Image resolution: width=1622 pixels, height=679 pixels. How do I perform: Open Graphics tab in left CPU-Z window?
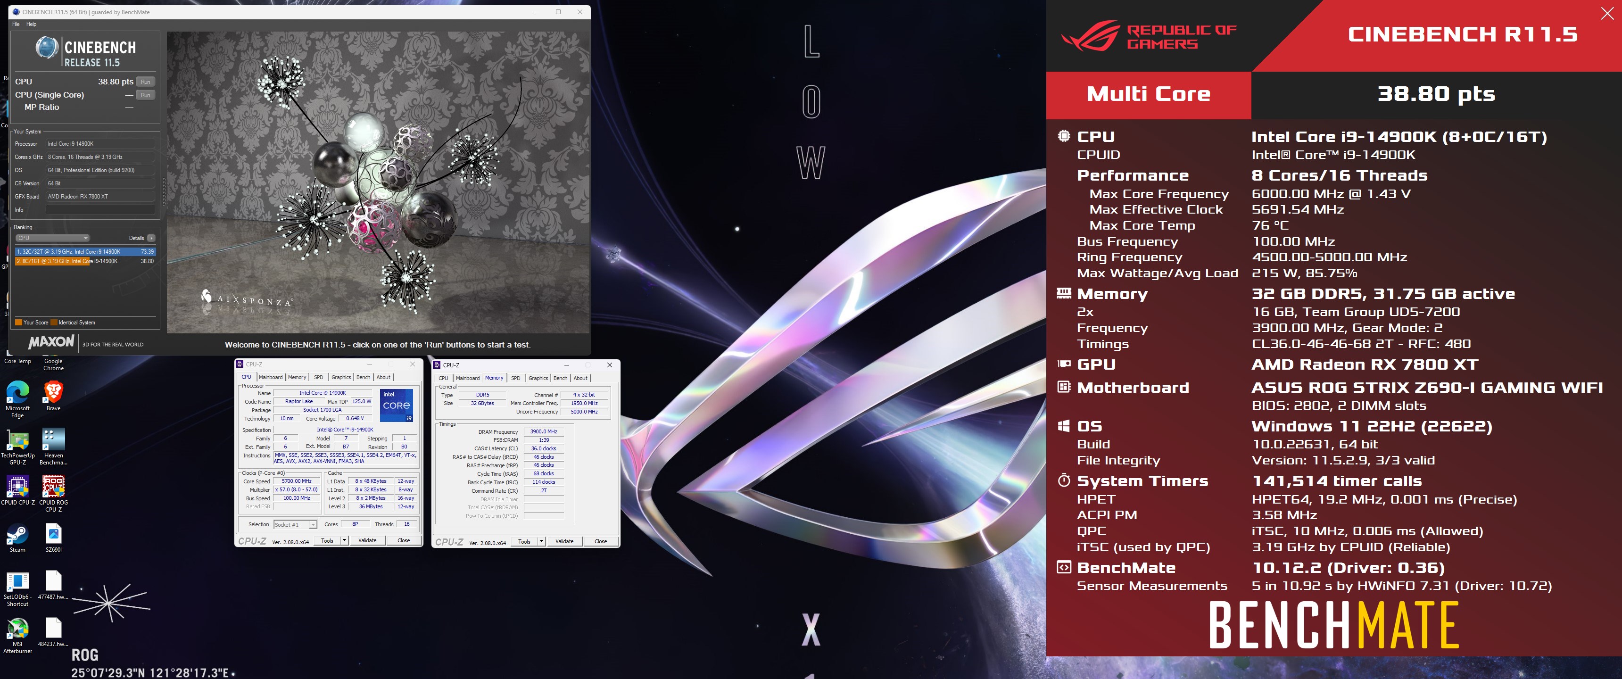[341, 377]
